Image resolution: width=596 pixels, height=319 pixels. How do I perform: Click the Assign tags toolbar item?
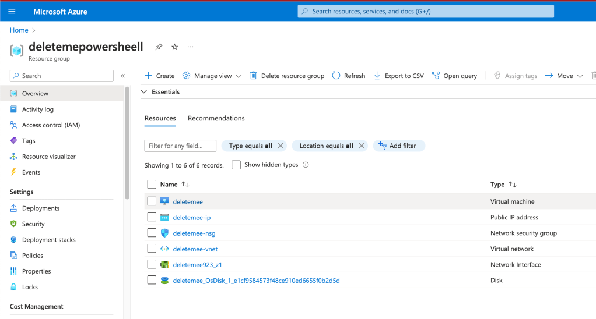pyautogui.click(x=516, y=76)
